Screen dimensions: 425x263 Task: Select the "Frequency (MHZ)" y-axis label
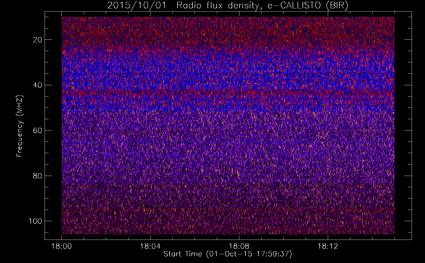coord(20,126)
